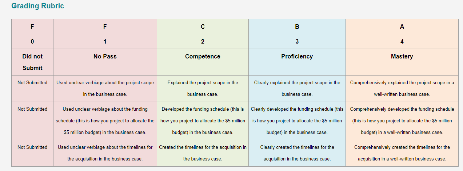Select Mastery cell about acquisition timelines
463x171 pixels.
[402, 153]
